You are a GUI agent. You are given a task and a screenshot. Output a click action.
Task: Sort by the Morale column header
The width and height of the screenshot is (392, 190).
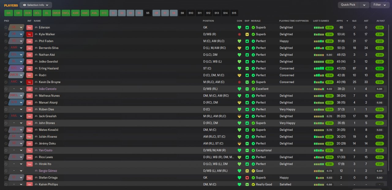(x=256, y=21)
